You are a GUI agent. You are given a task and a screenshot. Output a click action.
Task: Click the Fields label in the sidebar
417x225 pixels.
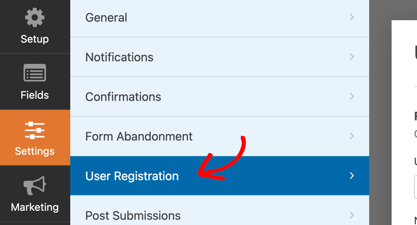coord(35,95)
